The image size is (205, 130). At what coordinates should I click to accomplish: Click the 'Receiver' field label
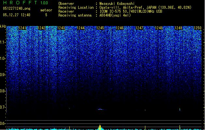click(66, 11)
